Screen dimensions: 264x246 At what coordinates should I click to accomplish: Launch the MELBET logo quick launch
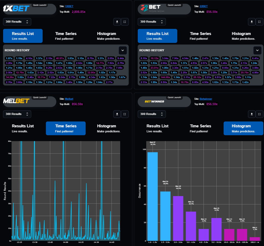30,102
